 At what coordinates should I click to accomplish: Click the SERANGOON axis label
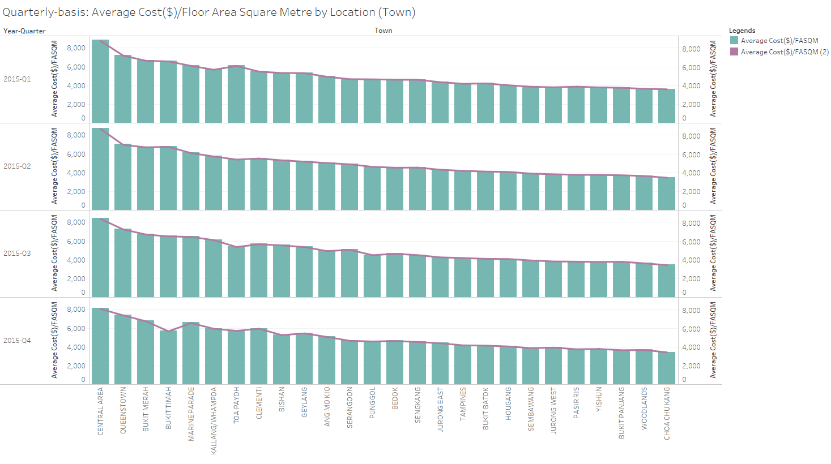tap(350, 407)
